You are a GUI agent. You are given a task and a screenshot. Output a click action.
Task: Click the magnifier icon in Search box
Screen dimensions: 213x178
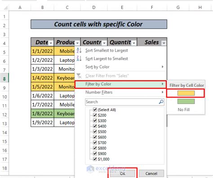pos(161,102)
